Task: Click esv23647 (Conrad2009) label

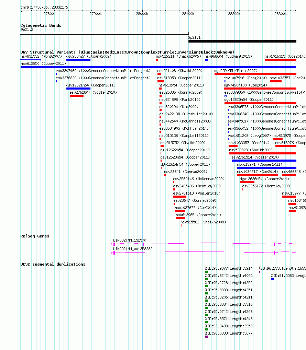Action: pyautogui.click(x=195, y=200)
